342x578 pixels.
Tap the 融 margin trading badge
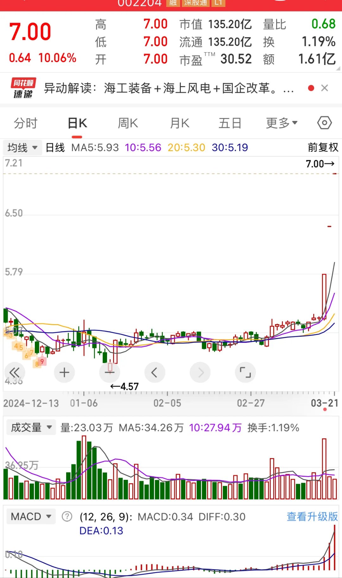173,3
